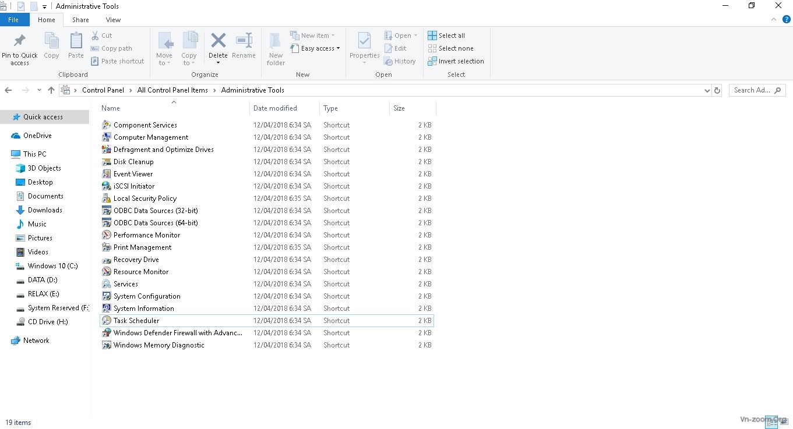Click Pin to Quick access

tap(20, 49)
